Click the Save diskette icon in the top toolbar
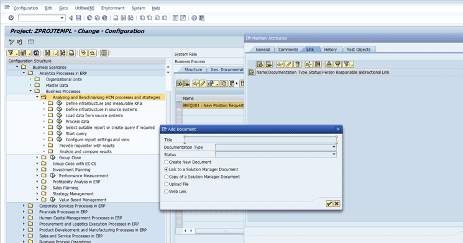This screenshot has height=243, width=463. point(78,18)
